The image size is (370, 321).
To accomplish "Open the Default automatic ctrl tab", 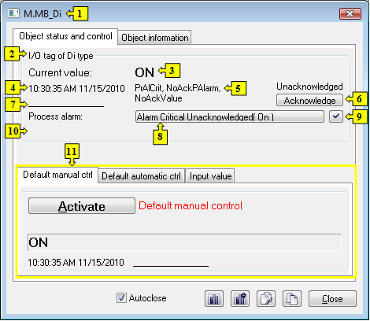I will coord(141,176).
